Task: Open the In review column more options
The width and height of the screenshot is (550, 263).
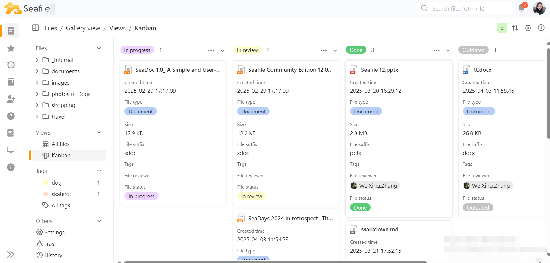Action: pyautogui.click(x=324, y=50)
